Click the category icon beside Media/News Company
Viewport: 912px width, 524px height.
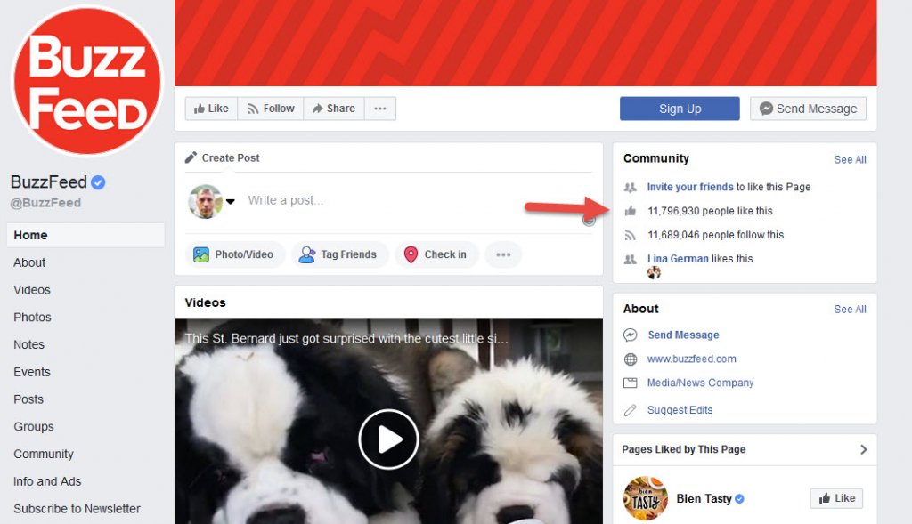click(631, 383)
